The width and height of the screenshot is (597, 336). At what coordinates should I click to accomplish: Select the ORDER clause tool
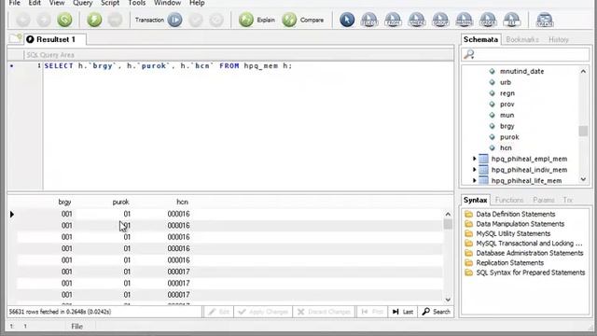(x=488, y=20)
